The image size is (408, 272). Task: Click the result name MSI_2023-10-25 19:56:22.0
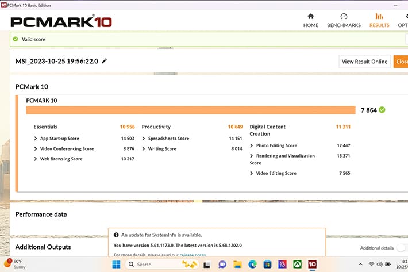57,61
